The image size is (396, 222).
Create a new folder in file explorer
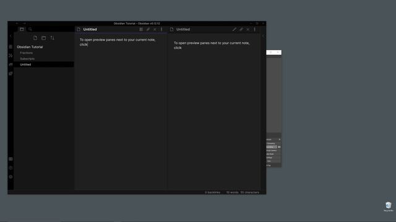pos(44,38)
